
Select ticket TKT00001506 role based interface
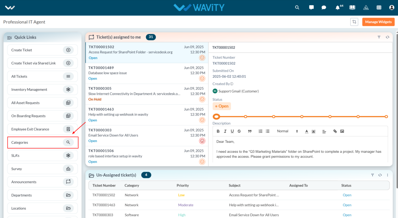coord(147,156)
